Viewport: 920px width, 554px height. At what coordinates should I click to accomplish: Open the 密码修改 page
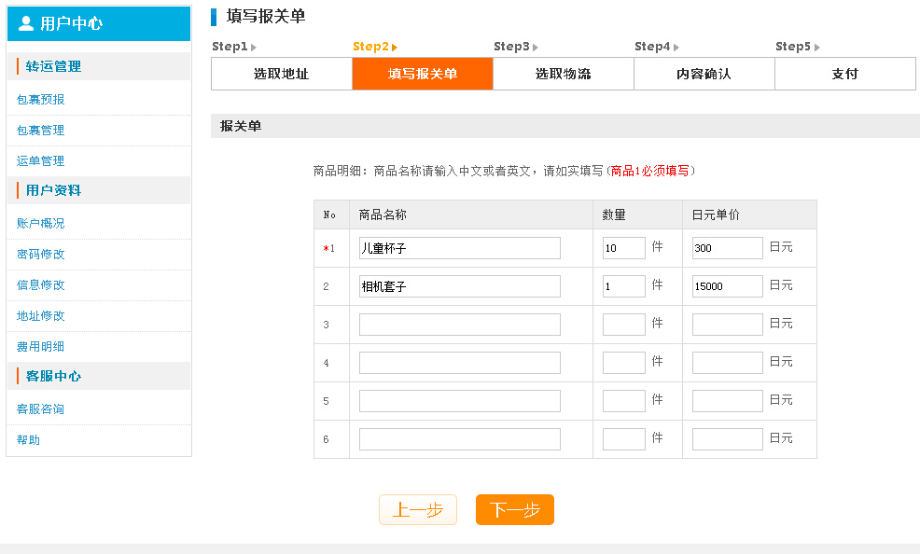[41, 254]
